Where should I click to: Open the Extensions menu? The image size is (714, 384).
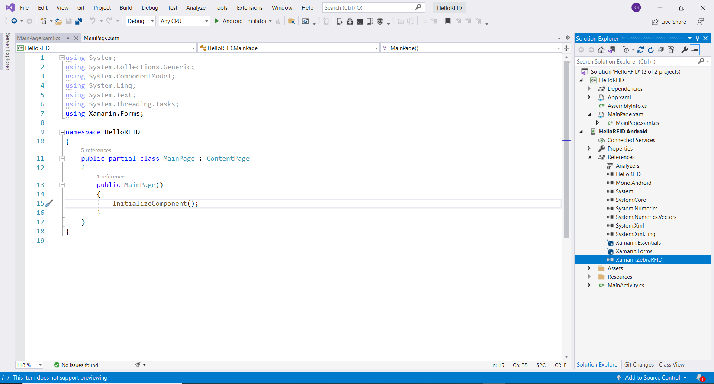coord(250,7)
